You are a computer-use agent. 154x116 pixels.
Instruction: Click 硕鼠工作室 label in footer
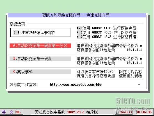click(23, 85)
